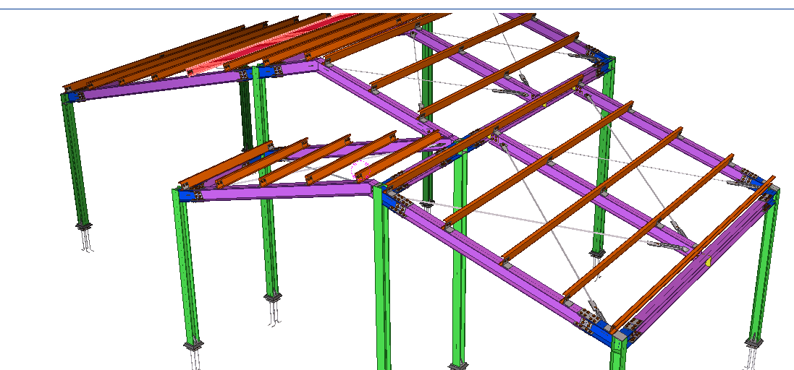The width and height of the screenshot is (794, 370).
Task: Select base plate under the leftmost column
Action: click(x=85, y=226)
